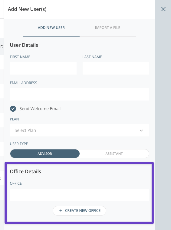Select Assistant user type
171x230 pixels.
click(114, 154)
